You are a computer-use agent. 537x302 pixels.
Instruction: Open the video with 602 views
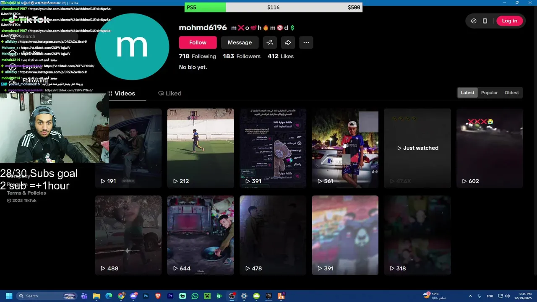click(490, 148)
